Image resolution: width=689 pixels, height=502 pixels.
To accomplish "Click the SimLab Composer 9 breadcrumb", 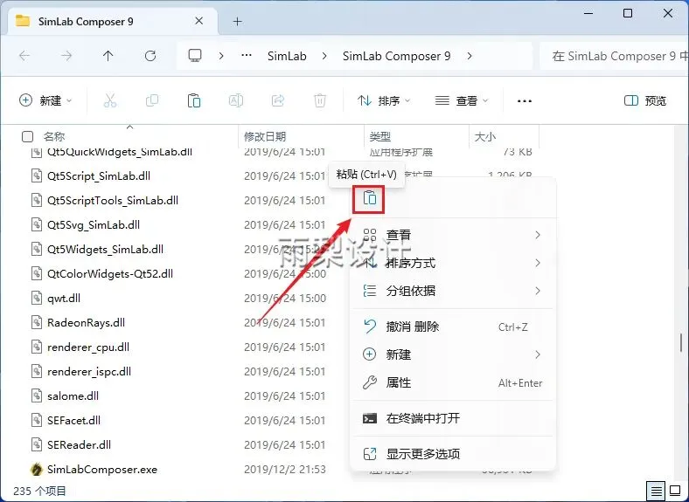I will click(396, 56).
